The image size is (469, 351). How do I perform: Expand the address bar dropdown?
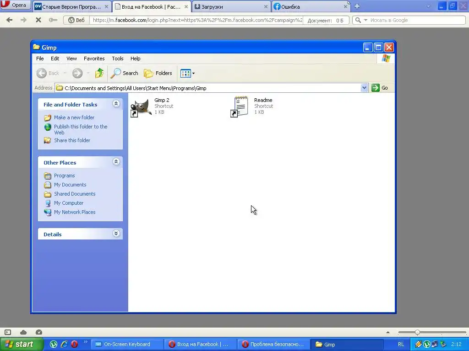pyautogui.click(x=364, y=88)
